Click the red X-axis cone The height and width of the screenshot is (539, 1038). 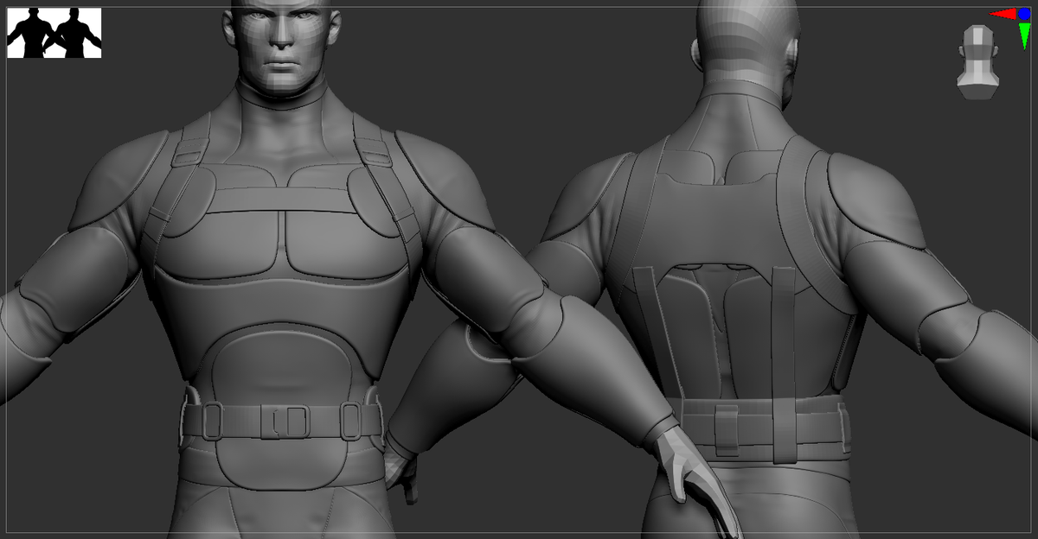pos(1003,14)
